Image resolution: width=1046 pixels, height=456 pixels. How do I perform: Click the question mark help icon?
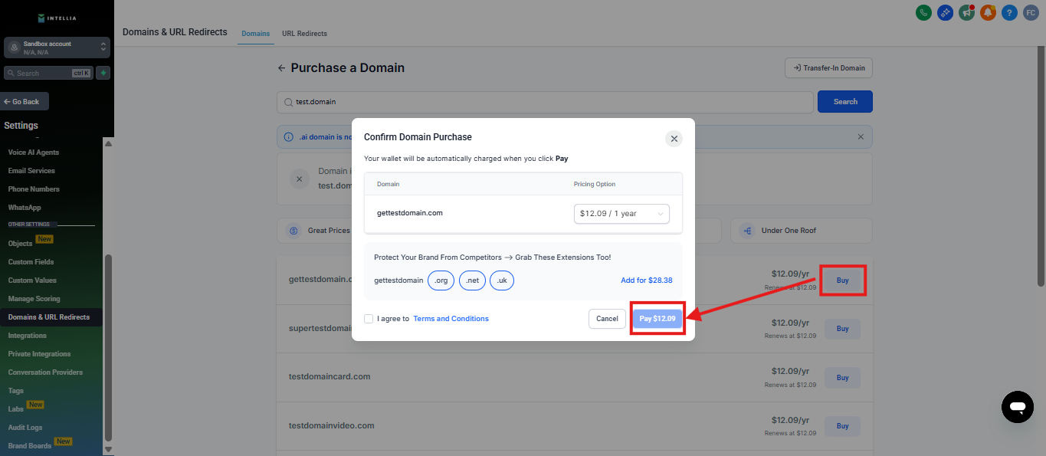tap(1009, 12)
